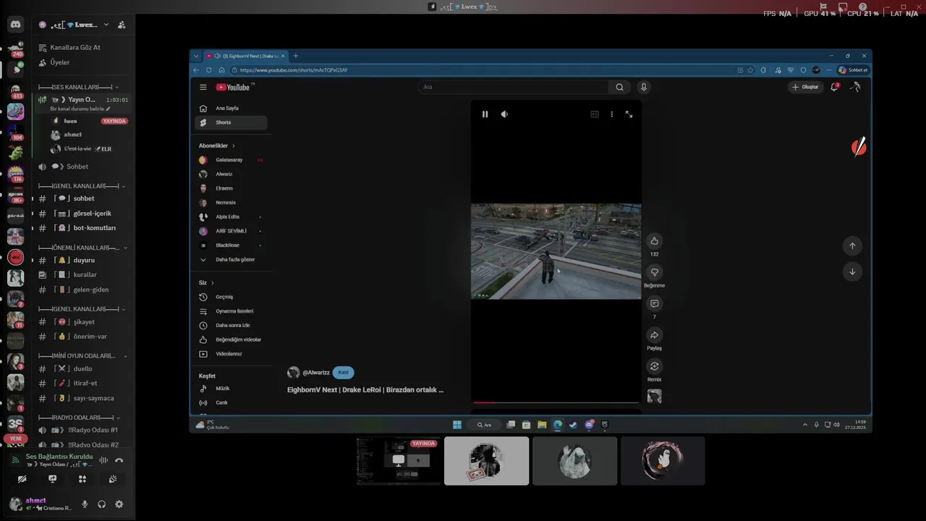926x521 pixels.
Task: Open Windows Start button in streamed taskbar
Action: [x=457, y=425]
